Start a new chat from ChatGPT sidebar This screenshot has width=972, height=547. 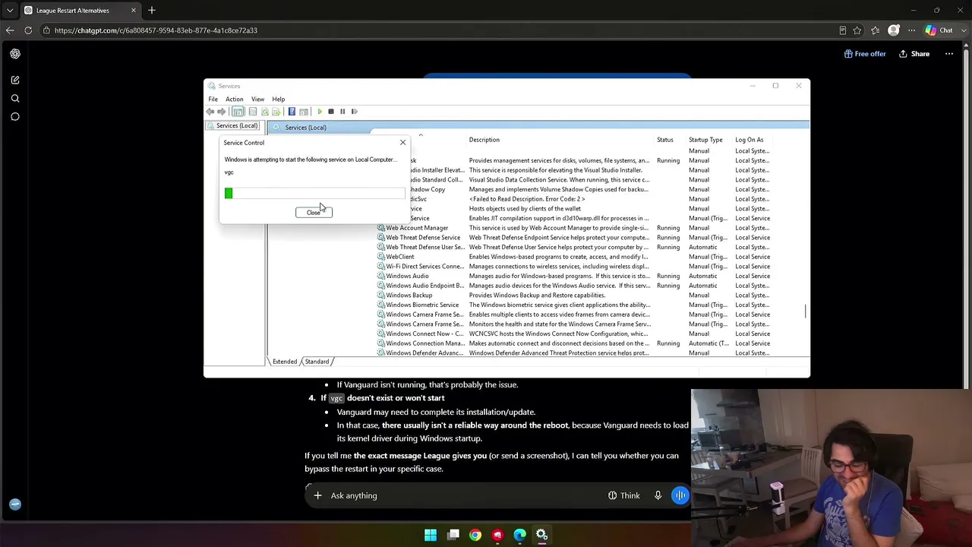pos(15,80)
